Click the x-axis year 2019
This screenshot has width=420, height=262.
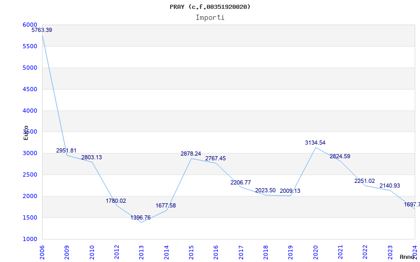(x=291, y=253)
